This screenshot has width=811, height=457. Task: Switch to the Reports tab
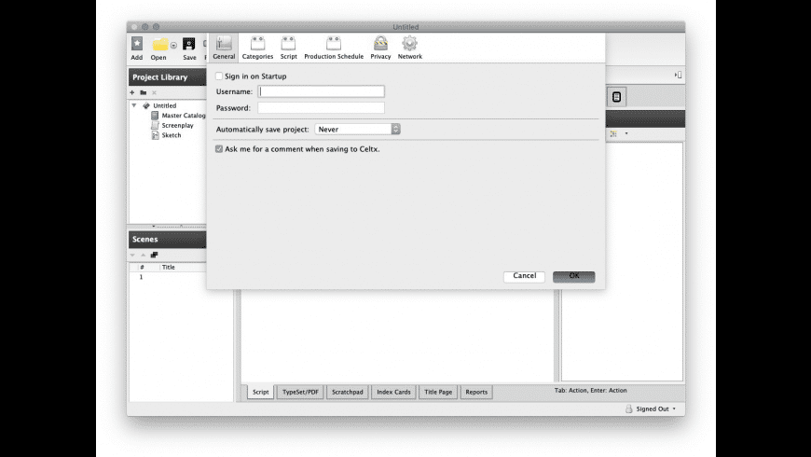tap(476, 392)
